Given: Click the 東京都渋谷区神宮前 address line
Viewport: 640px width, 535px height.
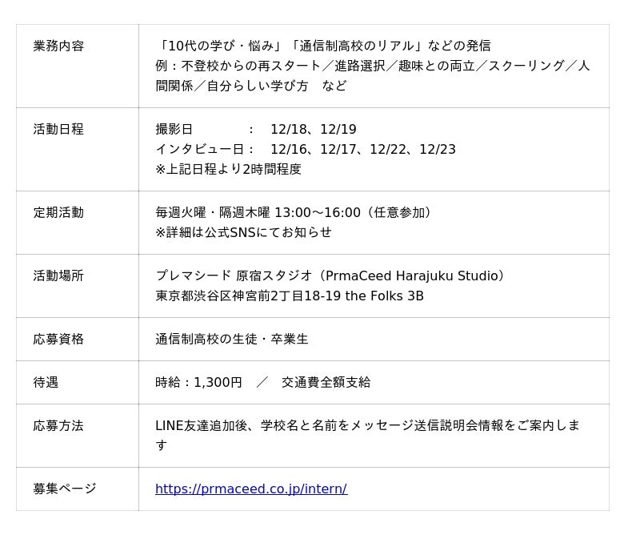Looking at the screenshot, I should (290, 296).
